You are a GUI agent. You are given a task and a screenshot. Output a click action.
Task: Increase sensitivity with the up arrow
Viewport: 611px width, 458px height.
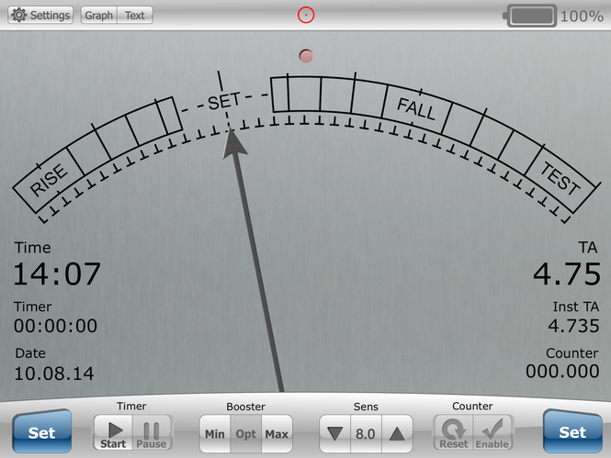396,433
